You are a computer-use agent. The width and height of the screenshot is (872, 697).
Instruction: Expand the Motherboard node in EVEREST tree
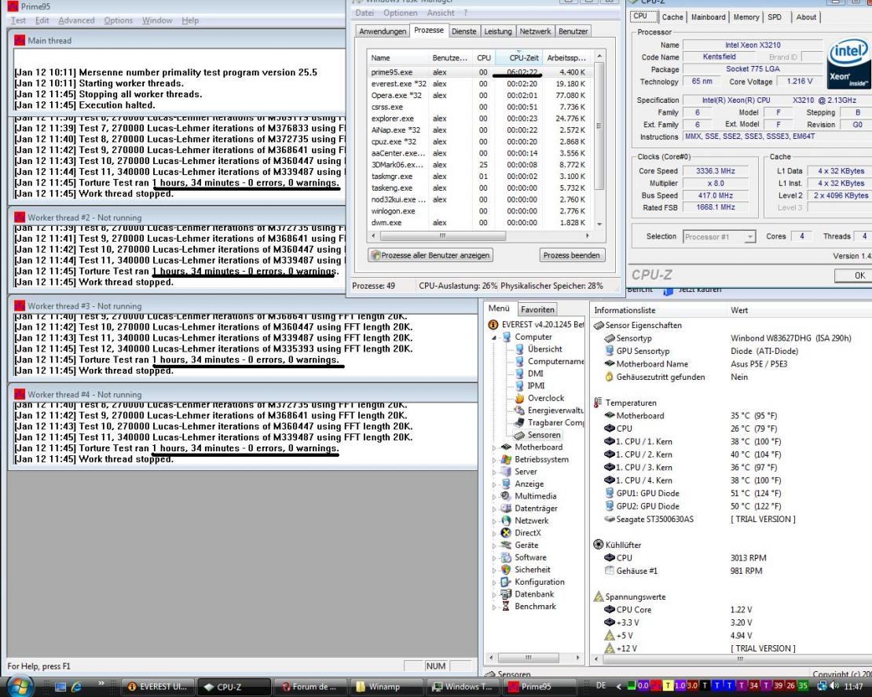[x=494, y=447]
